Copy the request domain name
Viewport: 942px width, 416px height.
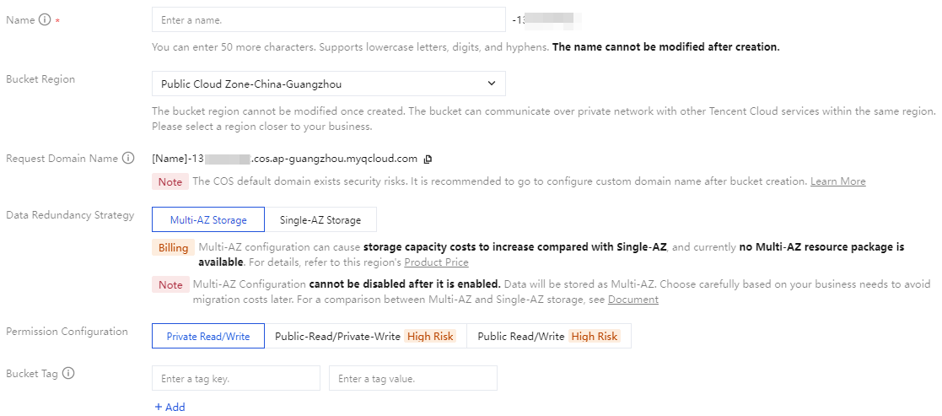click(428, 159)
